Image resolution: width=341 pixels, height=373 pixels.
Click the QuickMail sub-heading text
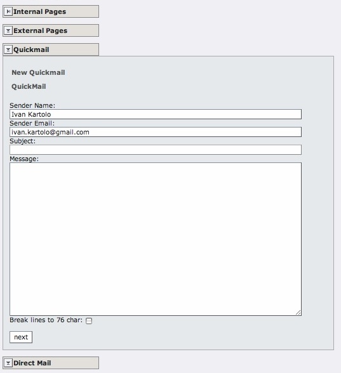click(x=29, y=86)
